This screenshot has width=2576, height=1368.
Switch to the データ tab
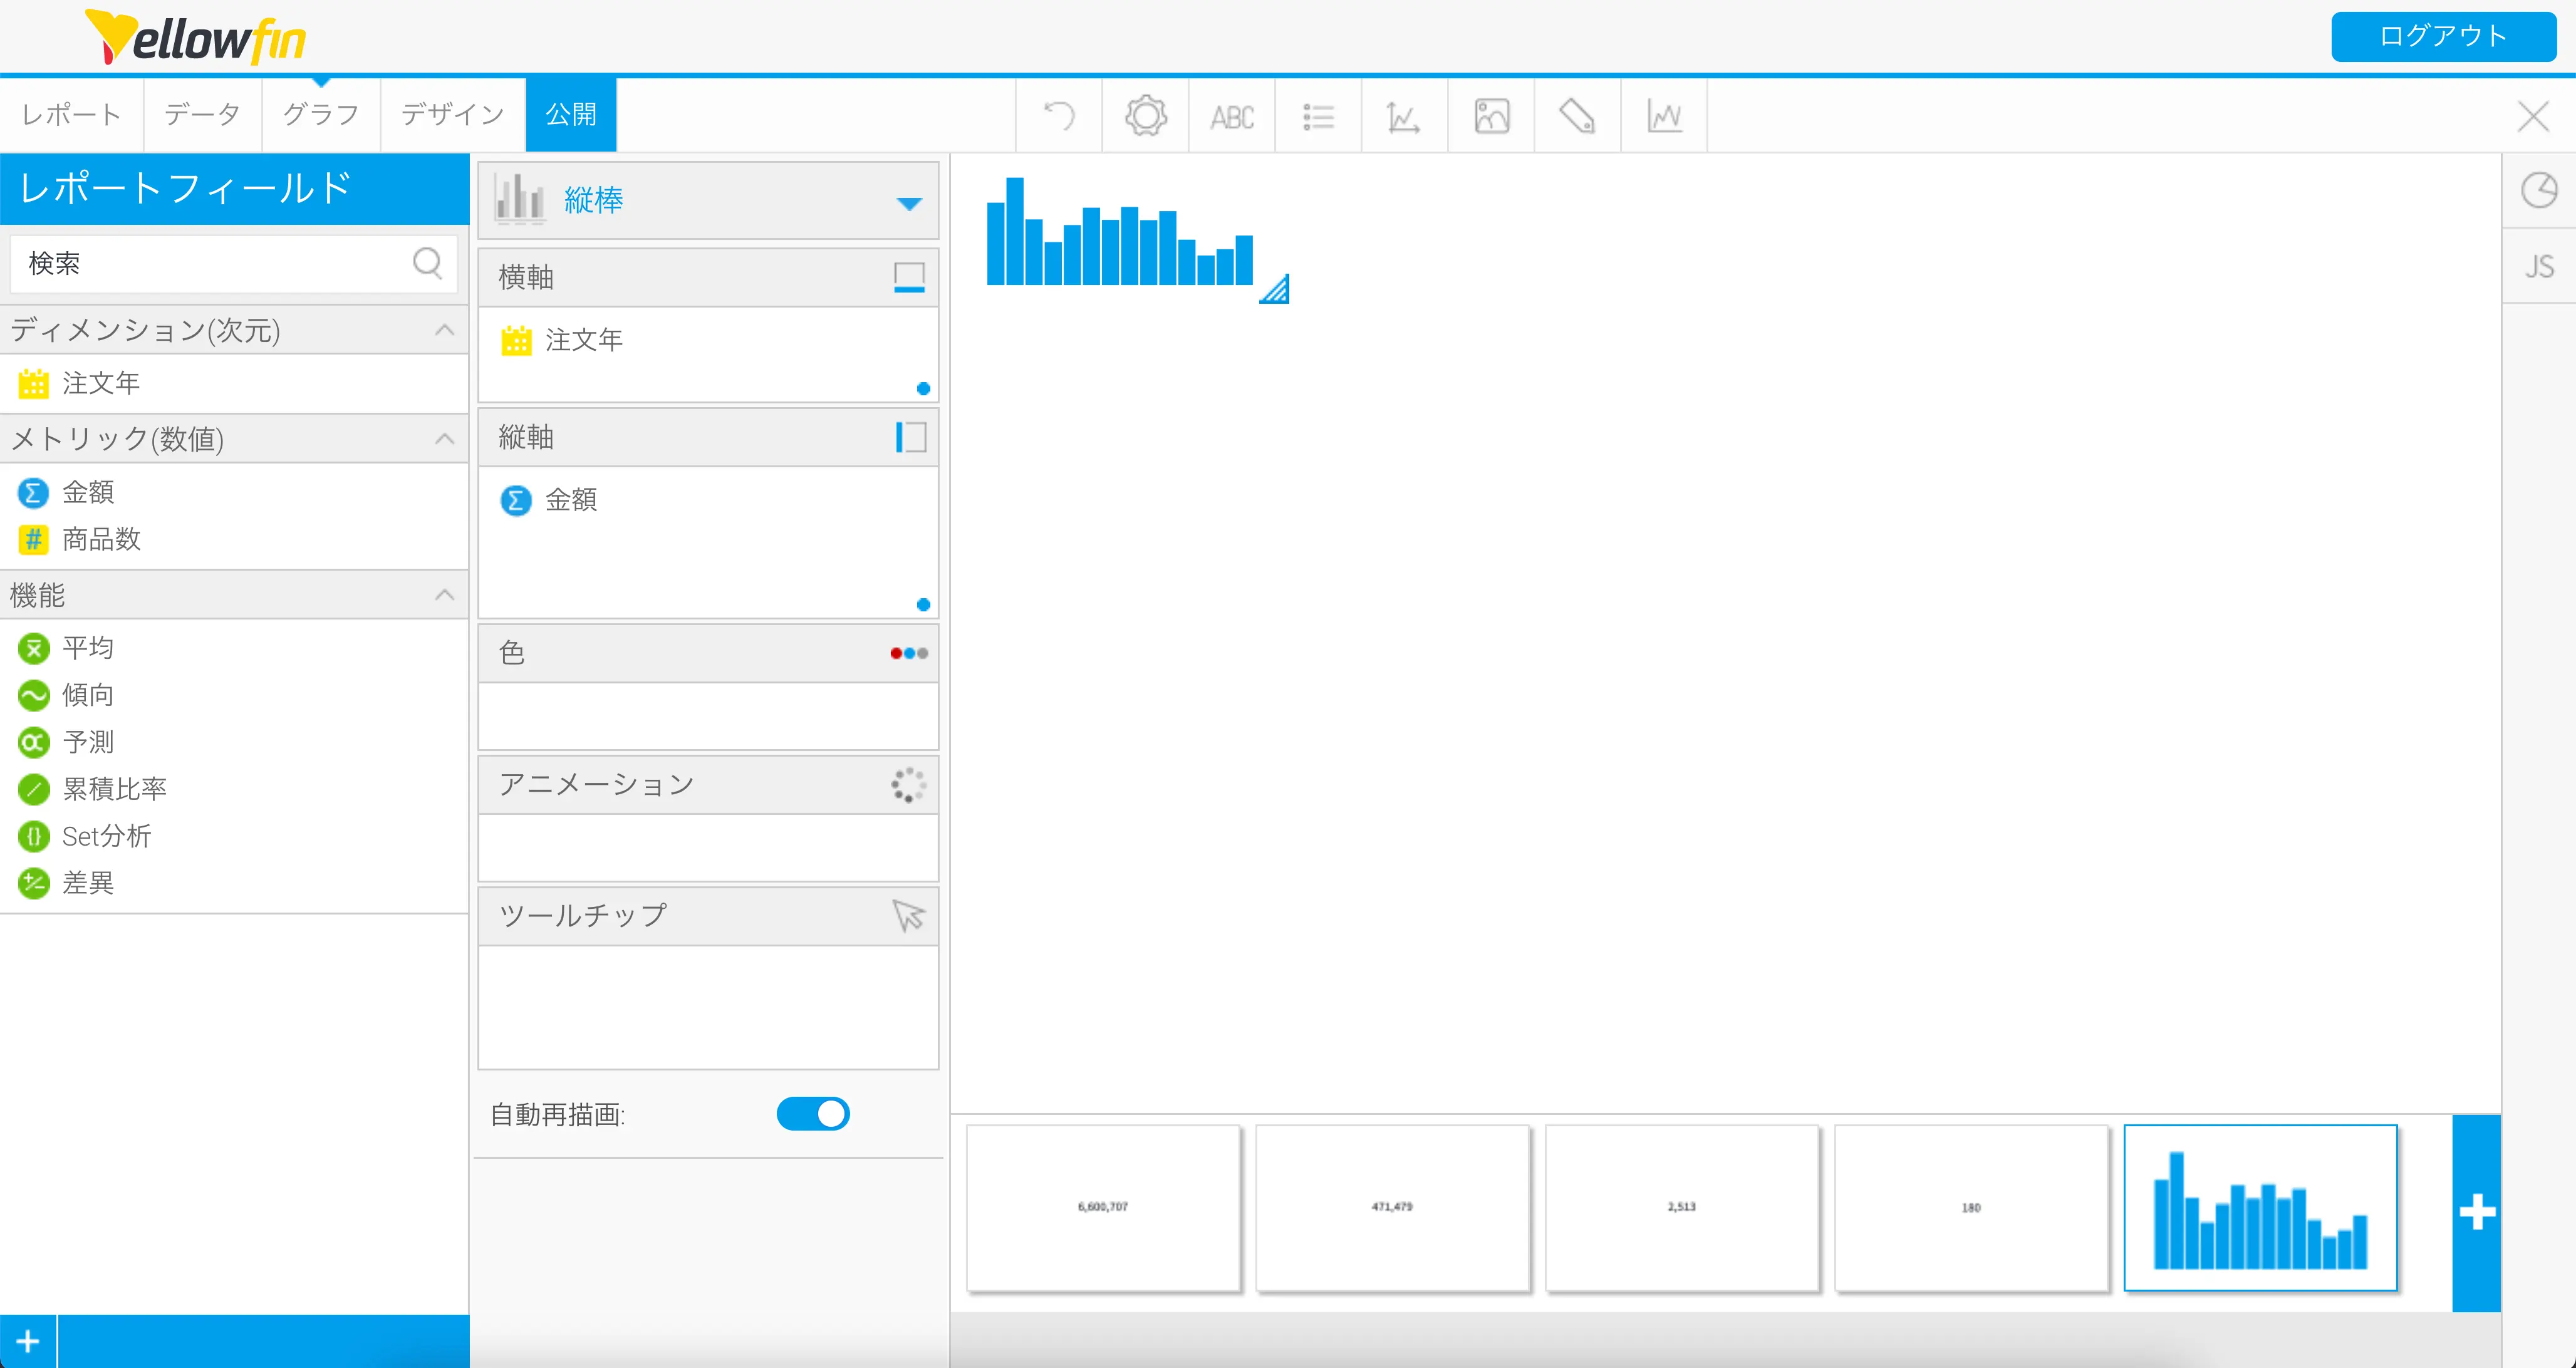(202, 115)
